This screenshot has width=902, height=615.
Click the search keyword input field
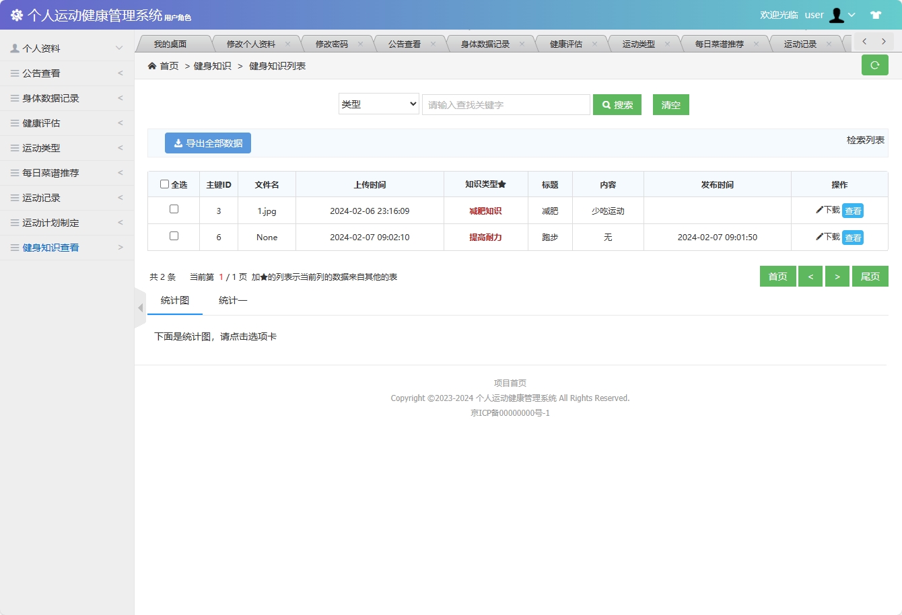point(506,104)
